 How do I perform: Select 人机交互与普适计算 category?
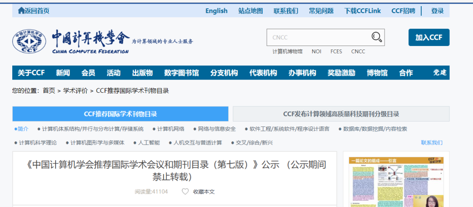coord(195,143)
